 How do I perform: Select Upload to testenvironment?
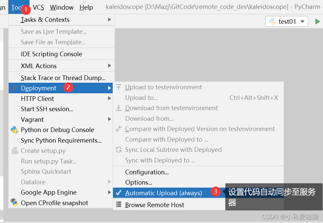click(198, 87)
